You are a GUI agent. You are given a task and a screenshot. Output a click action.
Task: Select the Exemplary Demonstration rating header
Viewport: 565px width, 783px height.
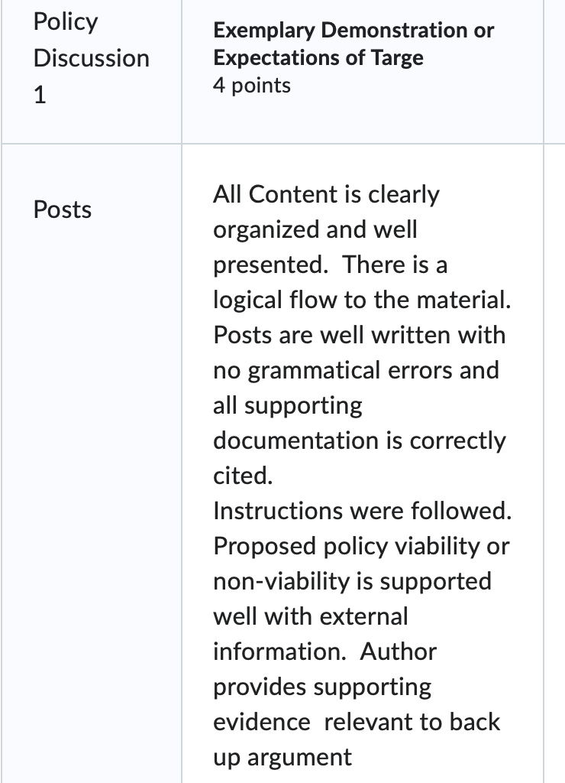pyautogui.click(x=354, y=44)
